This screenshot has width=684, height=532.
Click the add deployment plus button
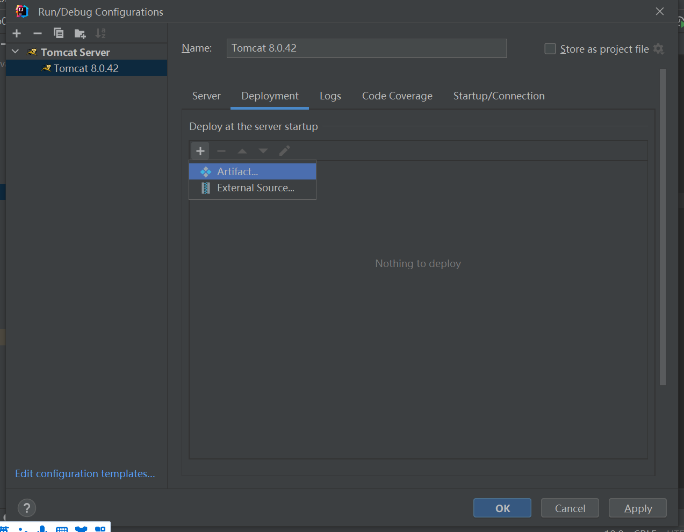(x=200, y=151)
